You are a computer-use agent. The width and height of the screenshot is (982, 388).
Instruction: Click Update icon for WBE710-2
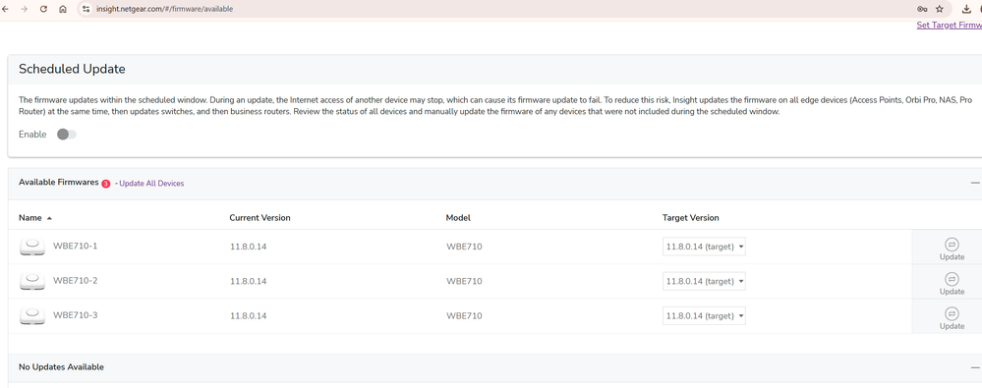pyautogui.click(x=952, y=279)
